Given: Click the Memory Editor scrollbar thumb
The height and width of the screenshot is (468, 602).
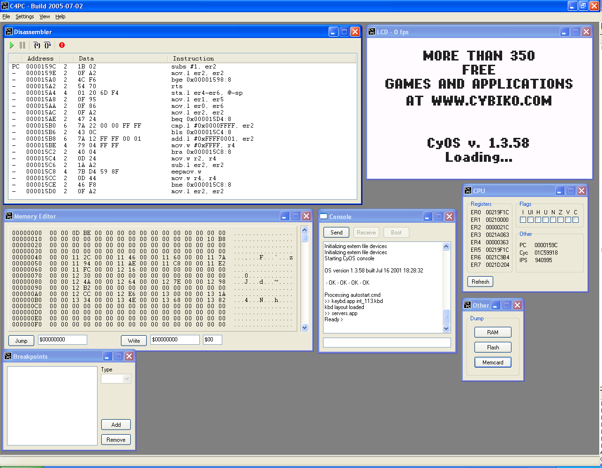Looking at the screenshot, I should tap(305, 238).
